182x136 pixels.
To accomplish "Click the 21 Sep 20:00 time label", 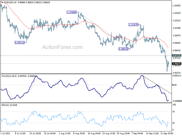I will coord(167,133).
